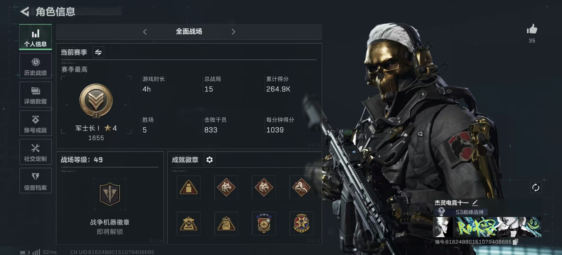Give a thumbs-up like to this profile

532,29
